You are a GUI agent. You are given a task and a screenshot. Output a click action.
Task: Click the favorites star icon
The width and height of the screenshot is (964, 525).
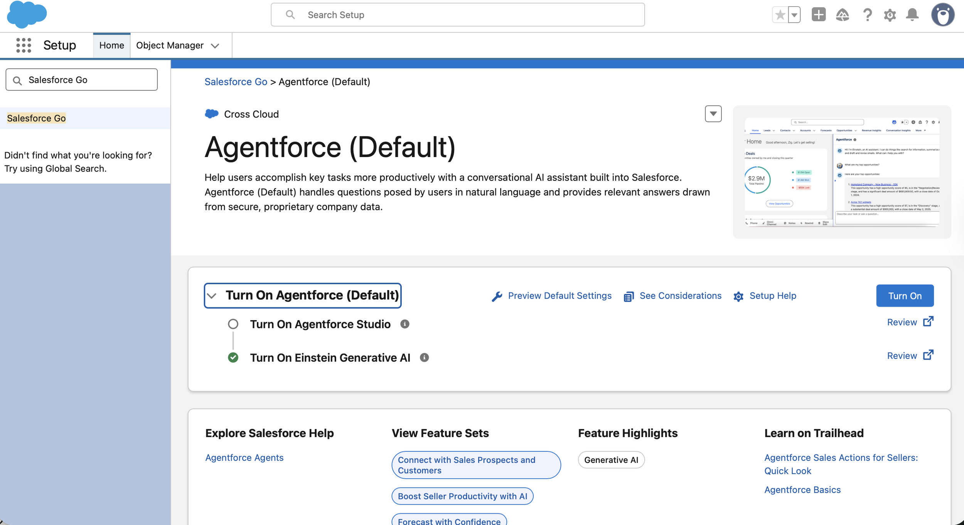780,15
